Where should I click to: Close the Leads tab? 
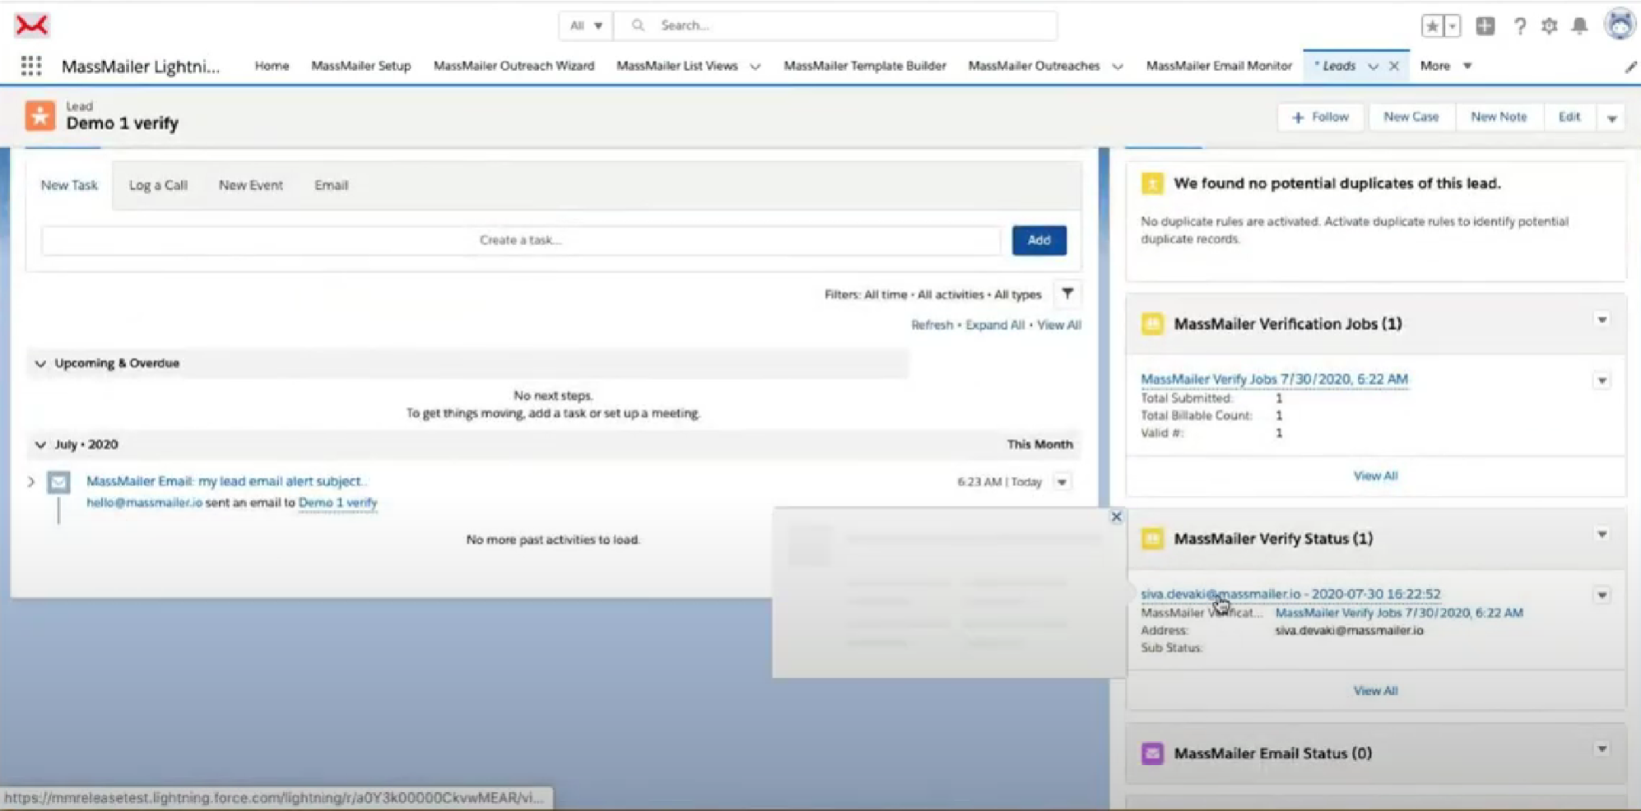[1394, 66]
